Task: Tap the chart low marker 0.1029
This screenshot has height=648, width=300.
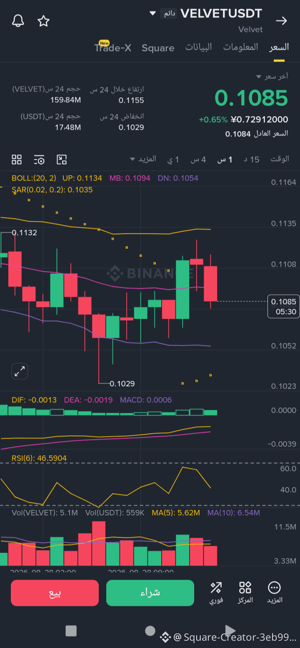Action: [x=122, y=384]
